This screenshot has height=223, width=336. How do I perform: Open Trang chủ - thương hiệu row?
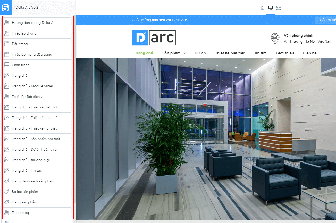click(37, 160)
